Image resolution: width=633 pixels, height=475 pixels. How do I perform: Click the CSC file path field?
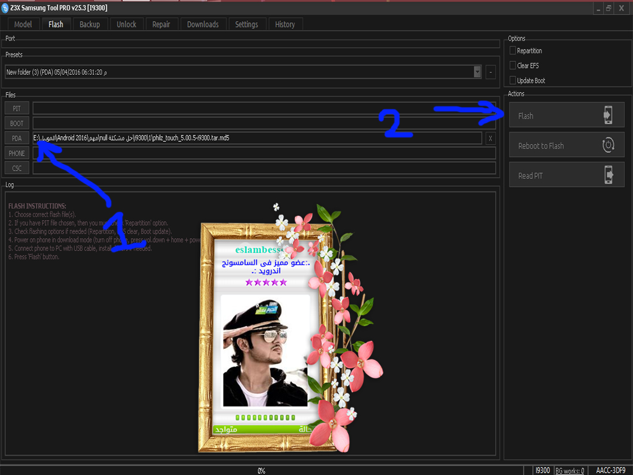point(264,168)
